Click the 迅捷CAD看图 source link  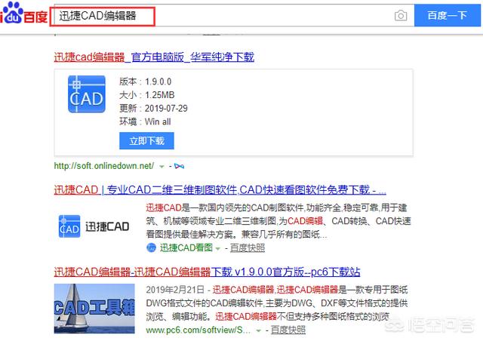pos(186,247)
